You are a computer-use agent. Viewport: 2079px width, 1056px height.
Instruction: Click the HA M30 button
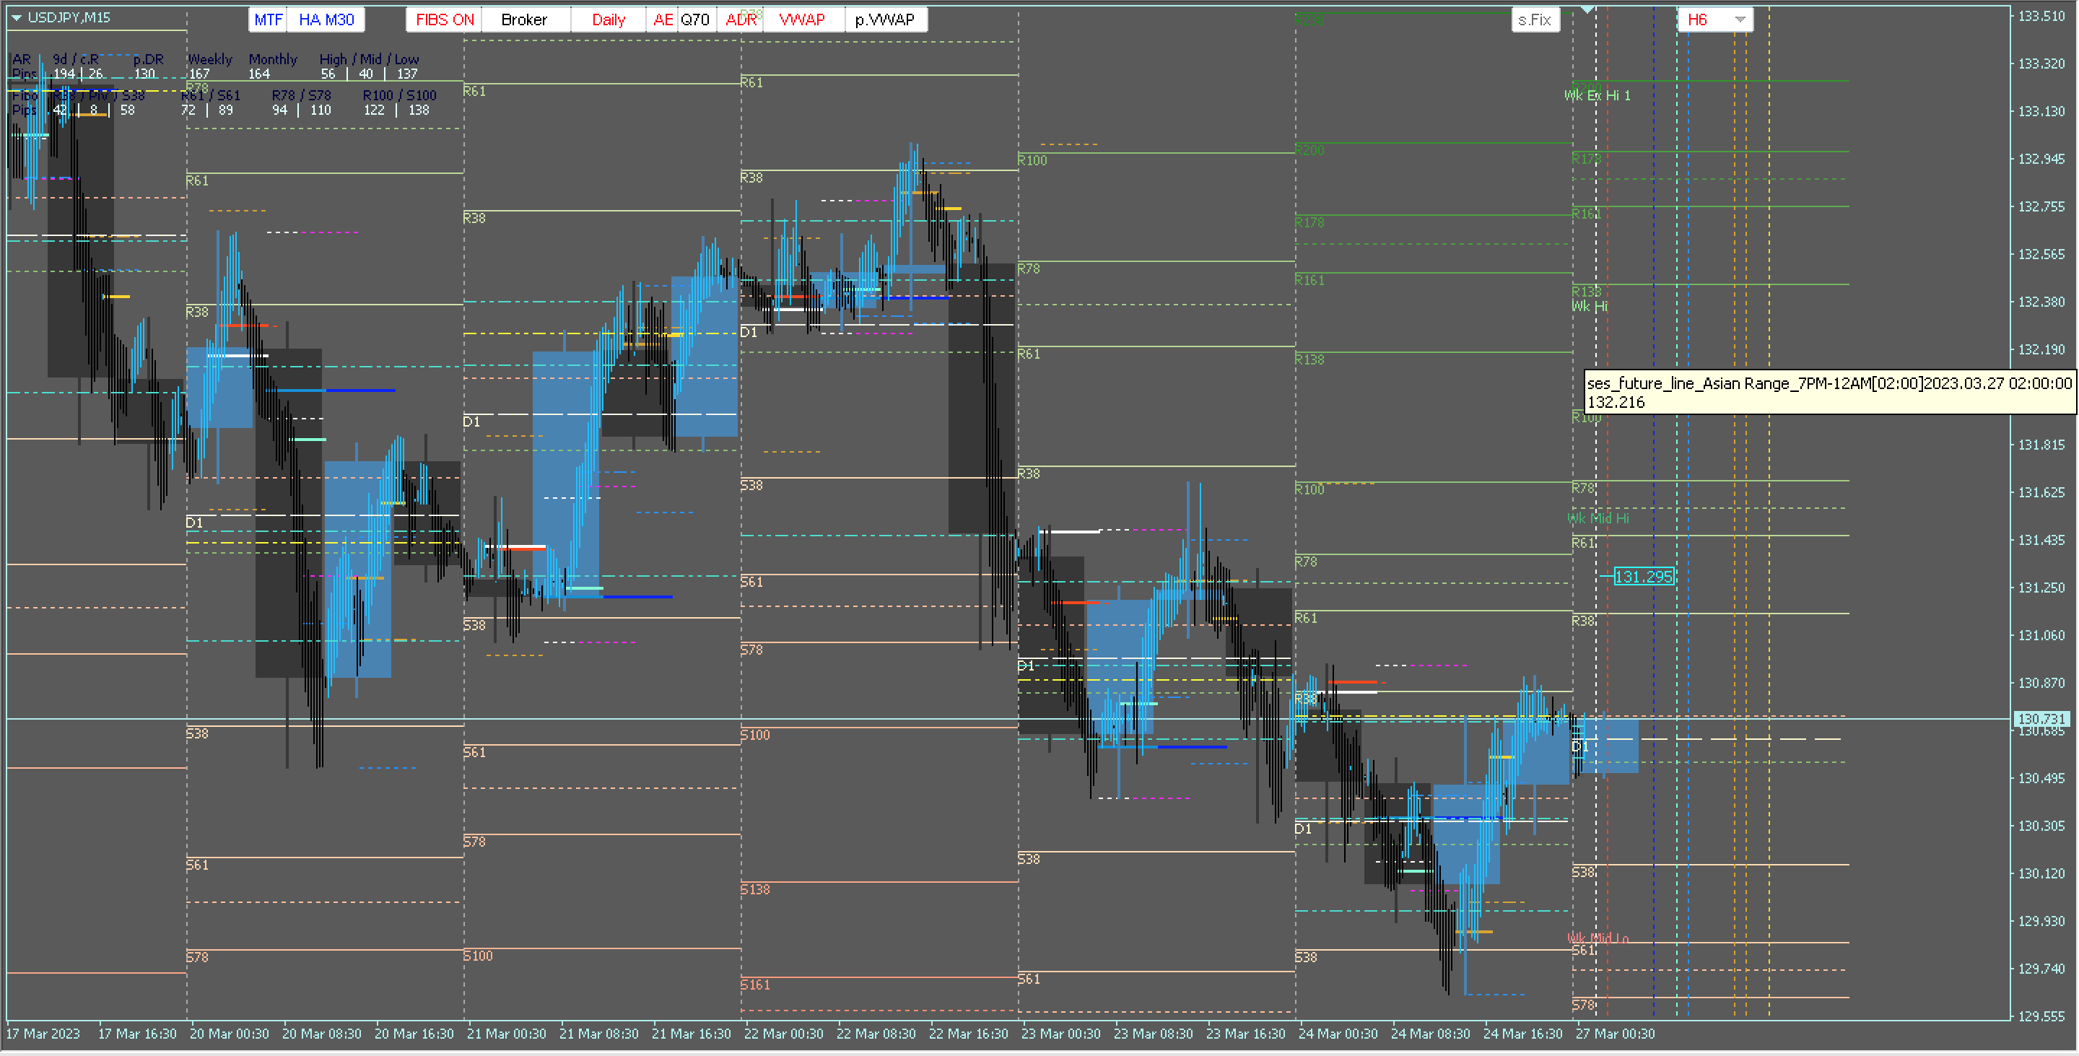[x=326, y=19]
